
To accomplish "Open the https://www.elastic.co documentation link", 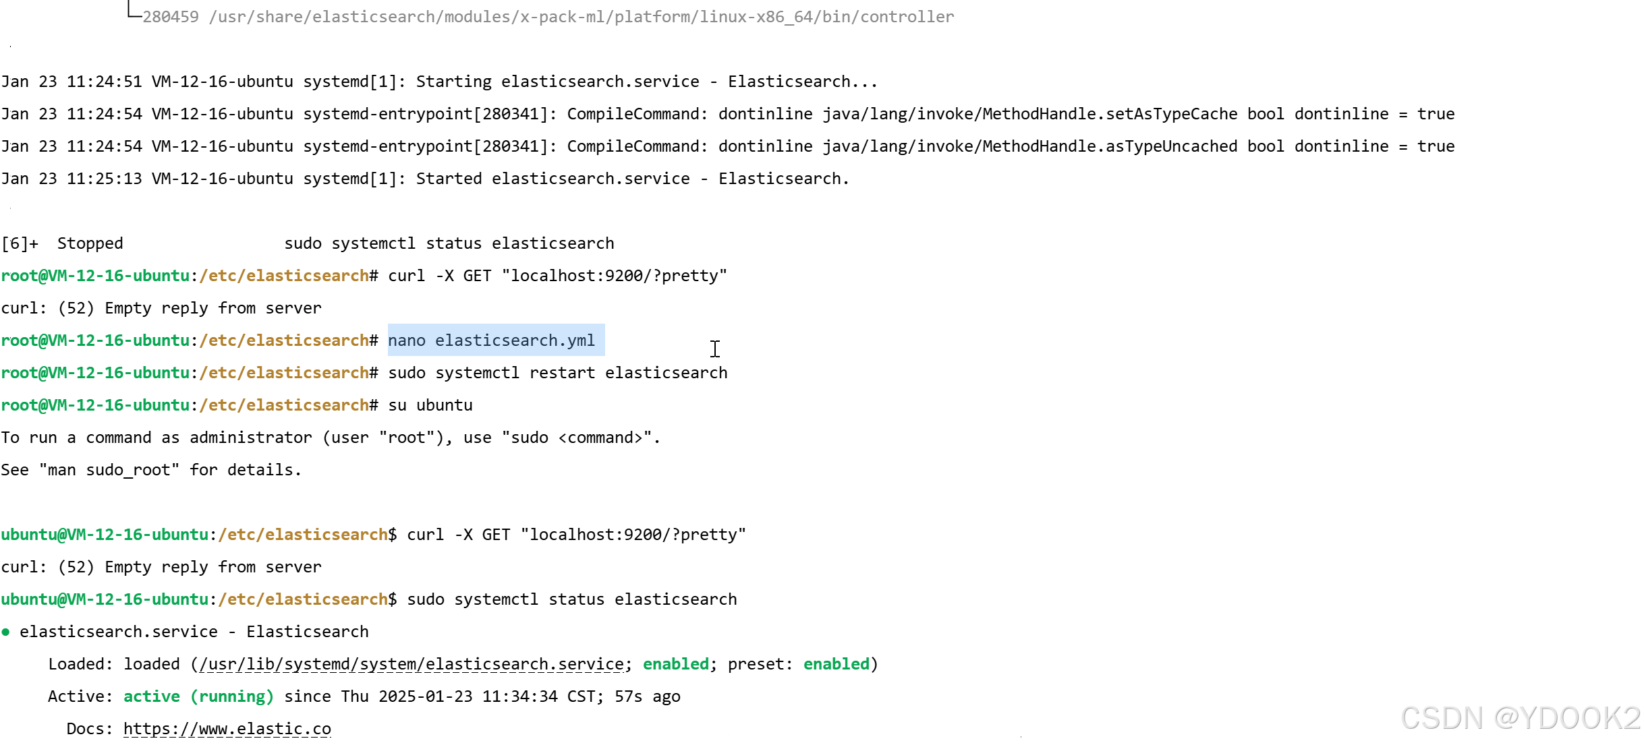I will (226, 728).
